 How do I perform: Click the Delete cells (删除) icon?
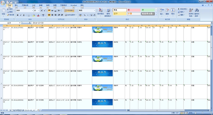tap(167, 12)
